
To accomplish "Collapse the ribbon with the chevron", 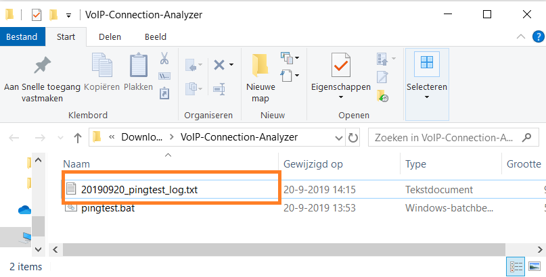I will coord(520,37).
